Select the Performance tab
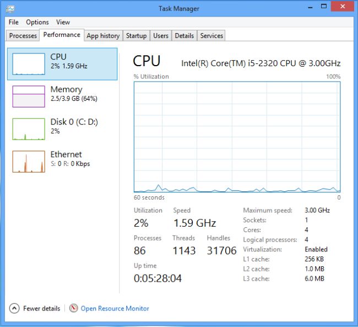 (x=62, y=35)
